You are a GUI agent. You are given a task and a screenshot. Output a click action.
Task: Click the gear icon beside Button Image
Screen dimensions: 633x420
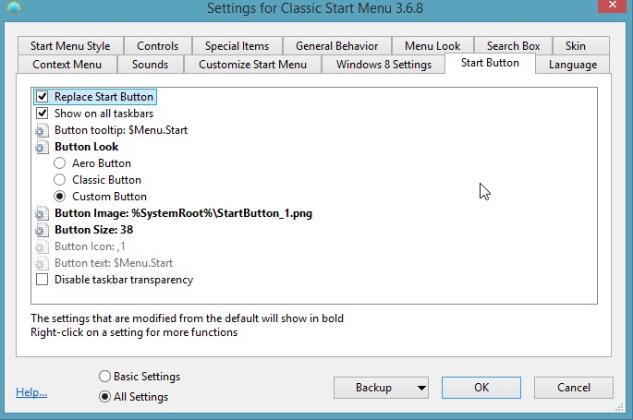click(x=42, y=213)
